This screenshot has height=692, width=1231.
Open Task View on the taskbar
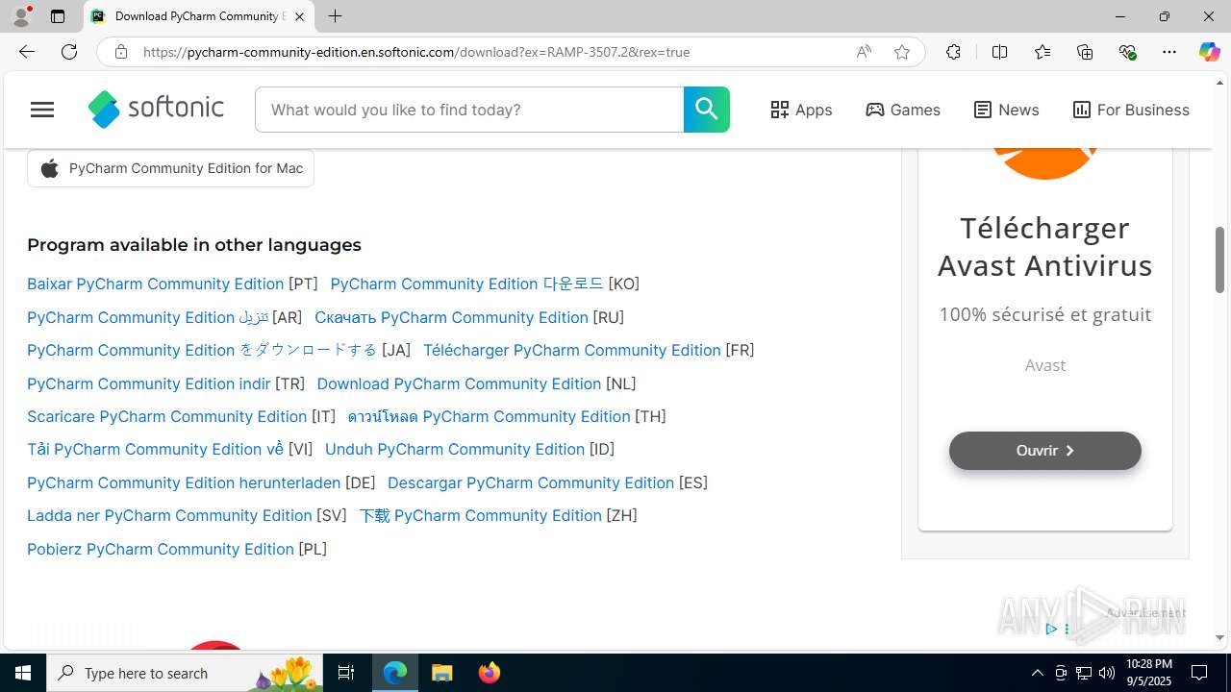(346, 673)
